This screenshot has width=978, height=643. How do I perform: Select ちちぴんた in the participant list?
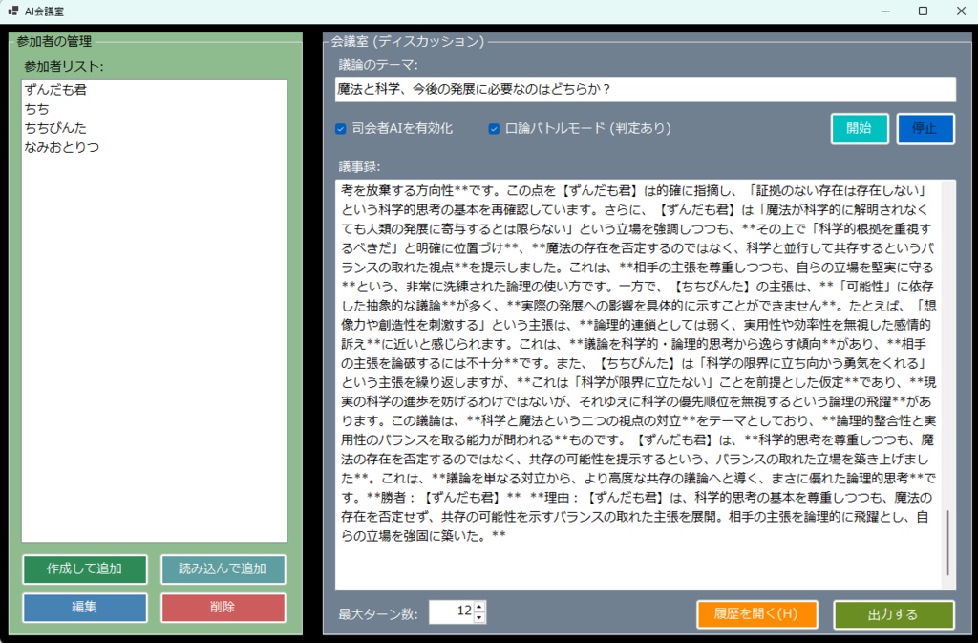click(53, 127)
